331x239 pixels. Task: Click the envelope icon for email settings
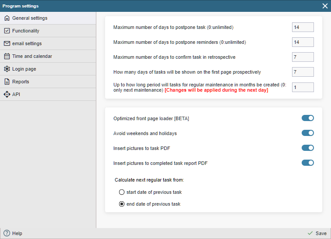coord(7,43)
